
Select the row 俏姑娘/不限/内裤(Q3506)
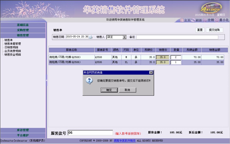point(136,62)
